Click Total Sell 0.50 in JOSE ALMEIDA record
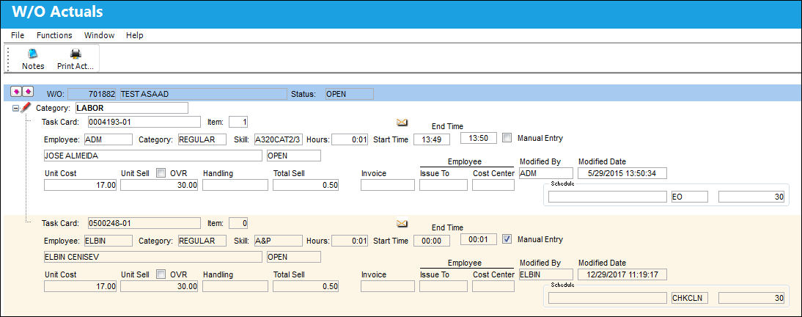The width and height of the screenshot is (802, 317). click(x=306, y=186)
